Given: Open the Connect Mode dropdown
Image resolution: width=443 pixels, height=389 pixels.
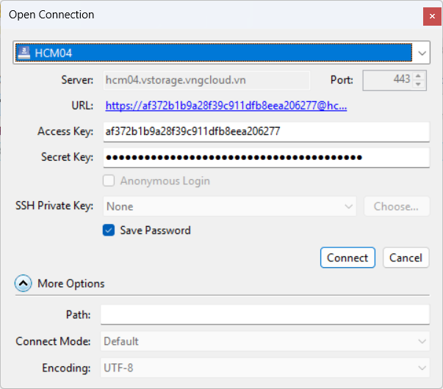Looking at the screenshot, I should 264,341.
